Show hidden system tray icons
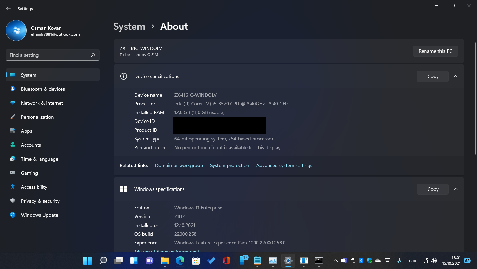The height and width of the screenshot is (269, 477). click(336, 261)
